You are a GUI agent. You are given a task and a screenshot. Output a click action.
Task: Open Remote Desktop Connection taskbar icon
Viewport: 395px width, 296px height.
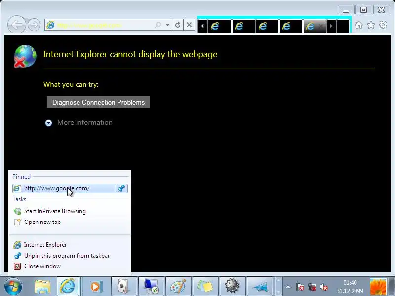(x=151, y=287)
